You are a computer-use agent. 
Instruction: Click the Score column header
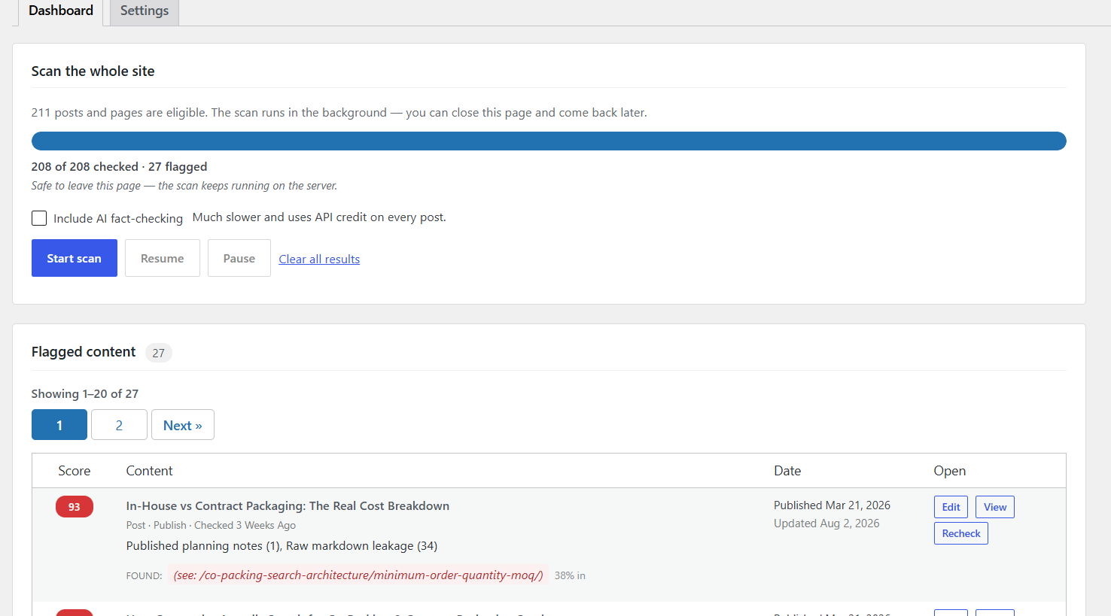tap(75, 471)
